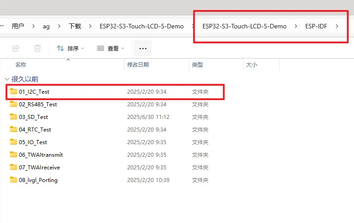
Task: Sort by 修改日期 column header
Action: click(x=138, y=65)
